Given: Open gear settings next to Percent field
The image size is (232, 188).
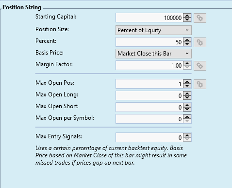Looking at the screenshot, I should point(200,42).
